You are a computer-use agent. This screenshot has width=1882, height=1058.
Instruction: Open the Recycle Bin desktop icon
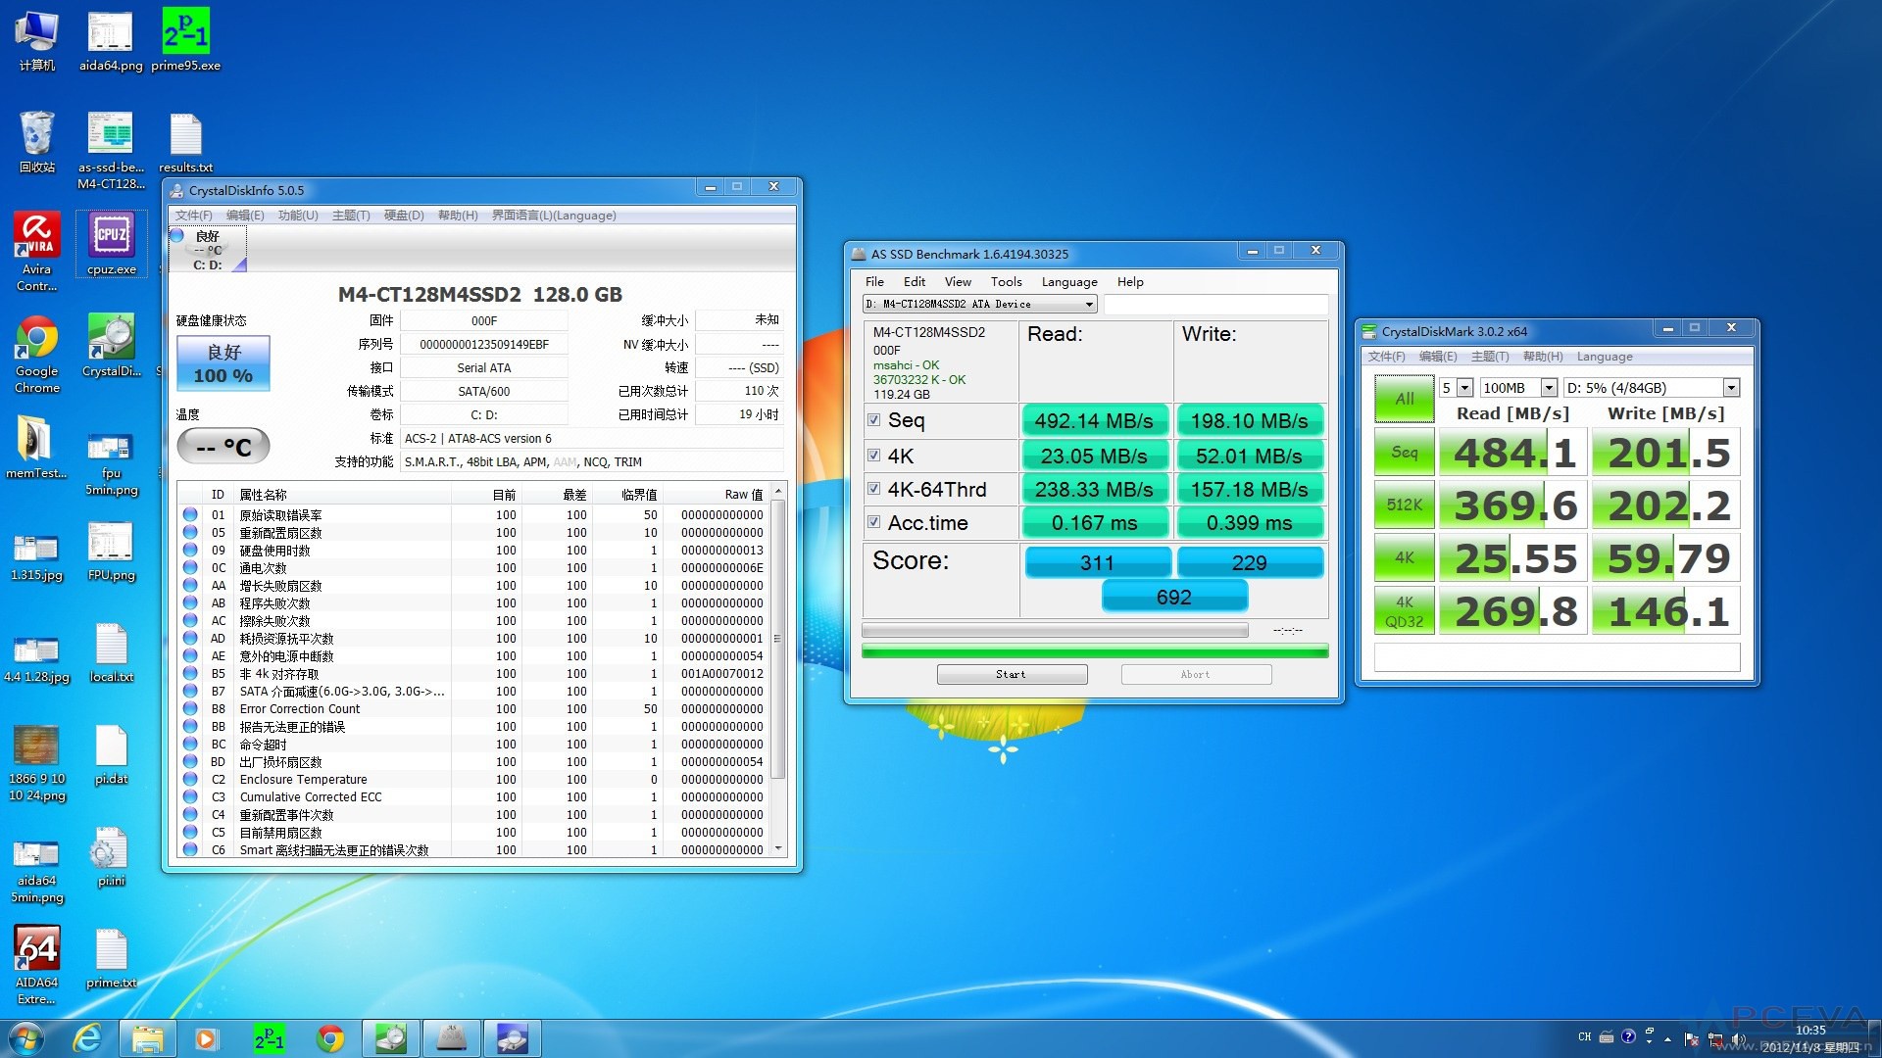click(37, 143)
